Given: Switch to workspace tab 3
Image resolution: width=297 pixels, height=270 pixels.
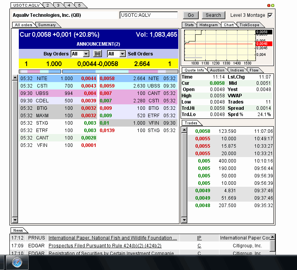Looking at the screenshot, I should [x=58, y=5].
